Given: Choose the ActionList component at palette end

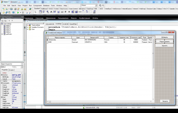Looking at the screenshot, I should click(94, 12).
